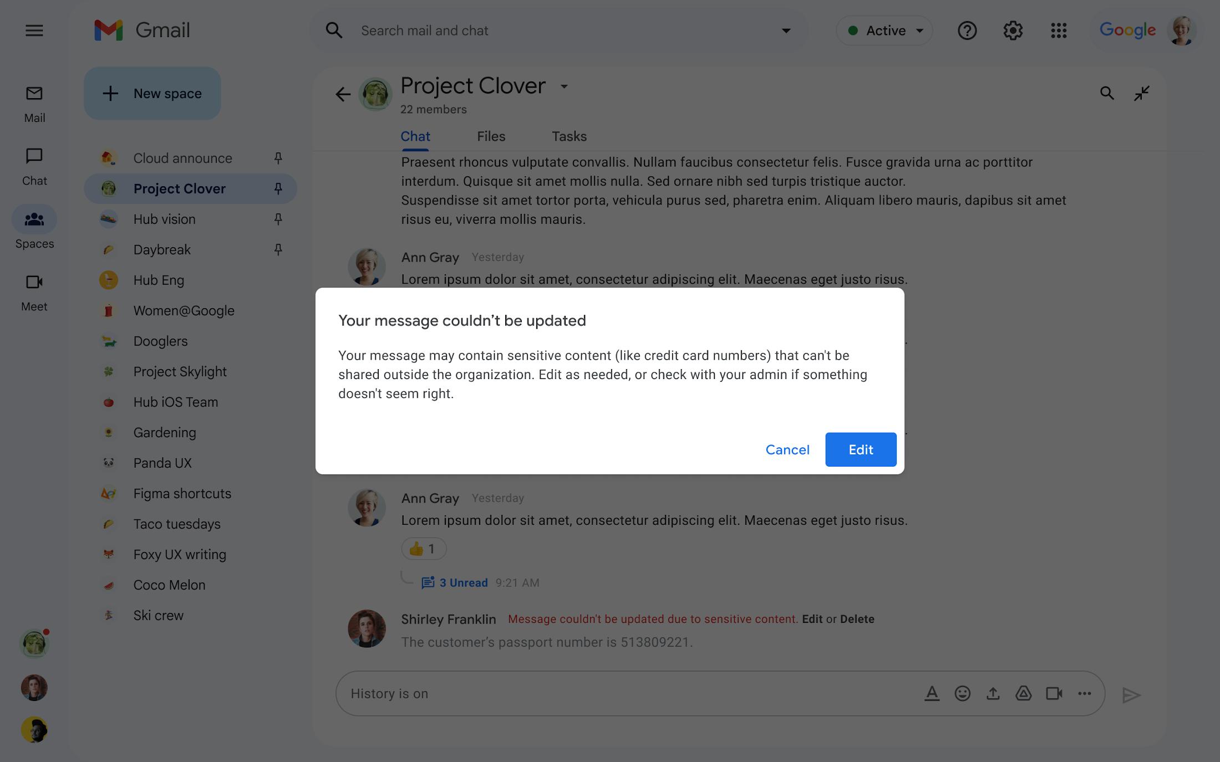This screenshot has width=1220, height=762.
Task: Click Delete on Shirley Franklin's message
Action: [856, 619]
